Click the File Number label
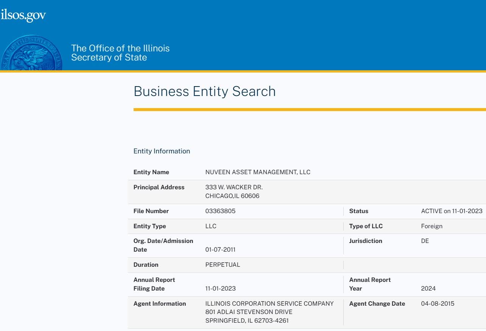 pos(151,211)
